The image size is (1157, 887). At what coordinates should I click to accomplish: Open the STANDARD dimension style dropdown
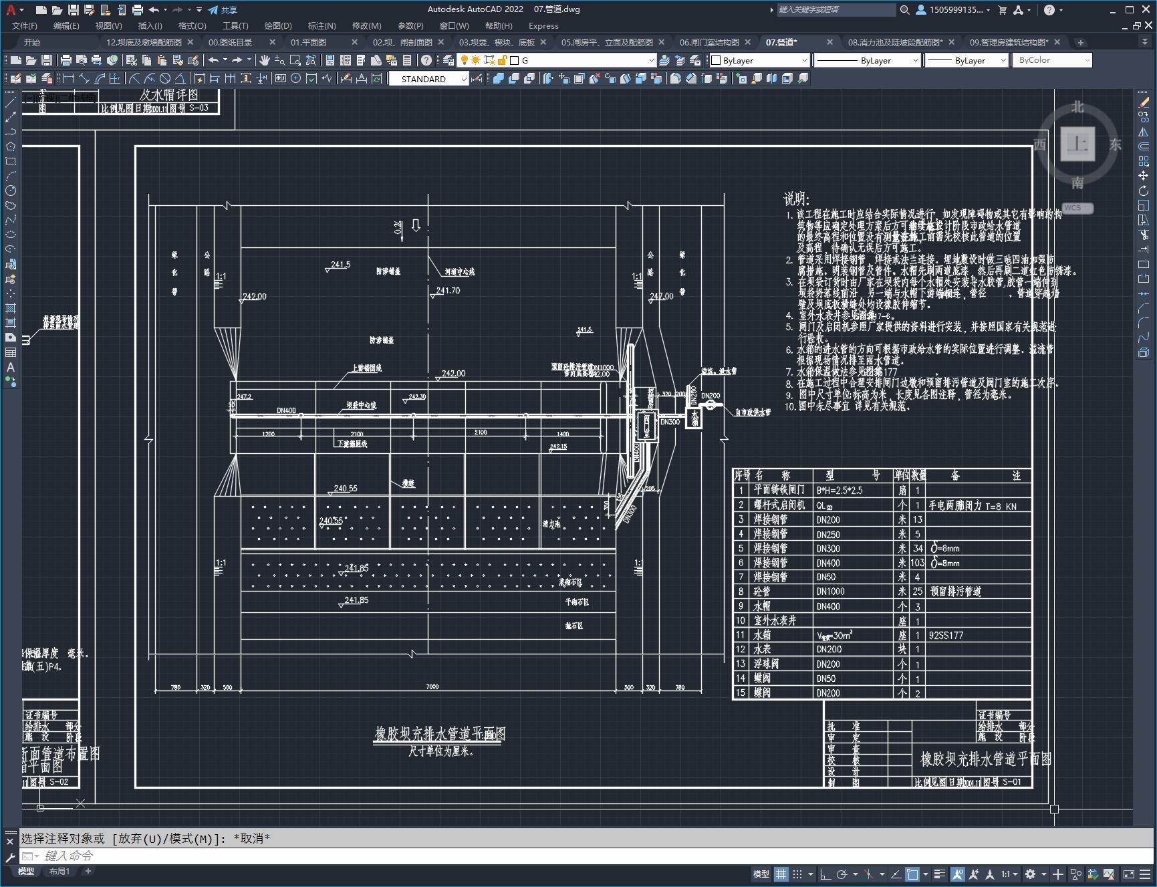coord(428,79)
